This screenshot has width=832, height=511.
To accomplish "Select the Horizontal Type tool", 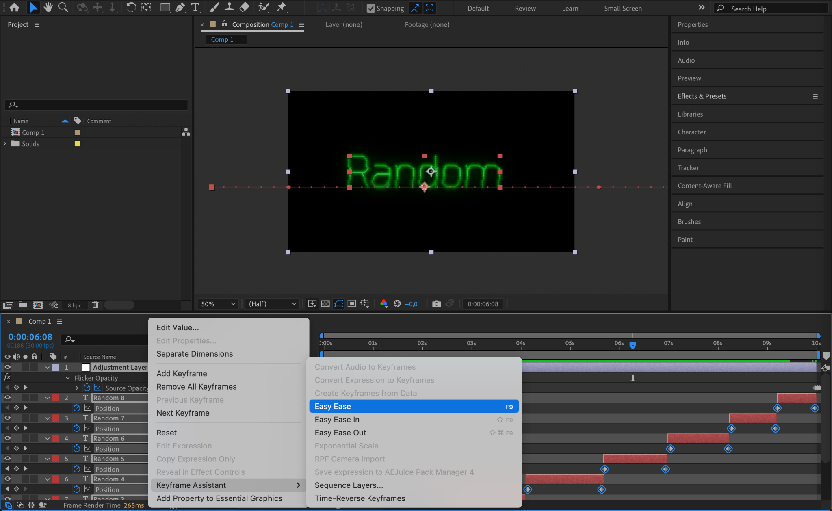I will (195, 7).
